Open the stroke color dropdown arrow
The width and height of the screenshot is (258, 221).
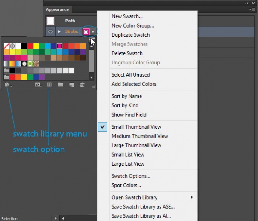[93, 31]
